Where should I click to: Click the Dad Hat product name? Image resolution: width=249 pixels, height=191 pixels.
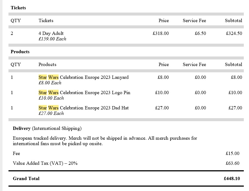(83, 108)
